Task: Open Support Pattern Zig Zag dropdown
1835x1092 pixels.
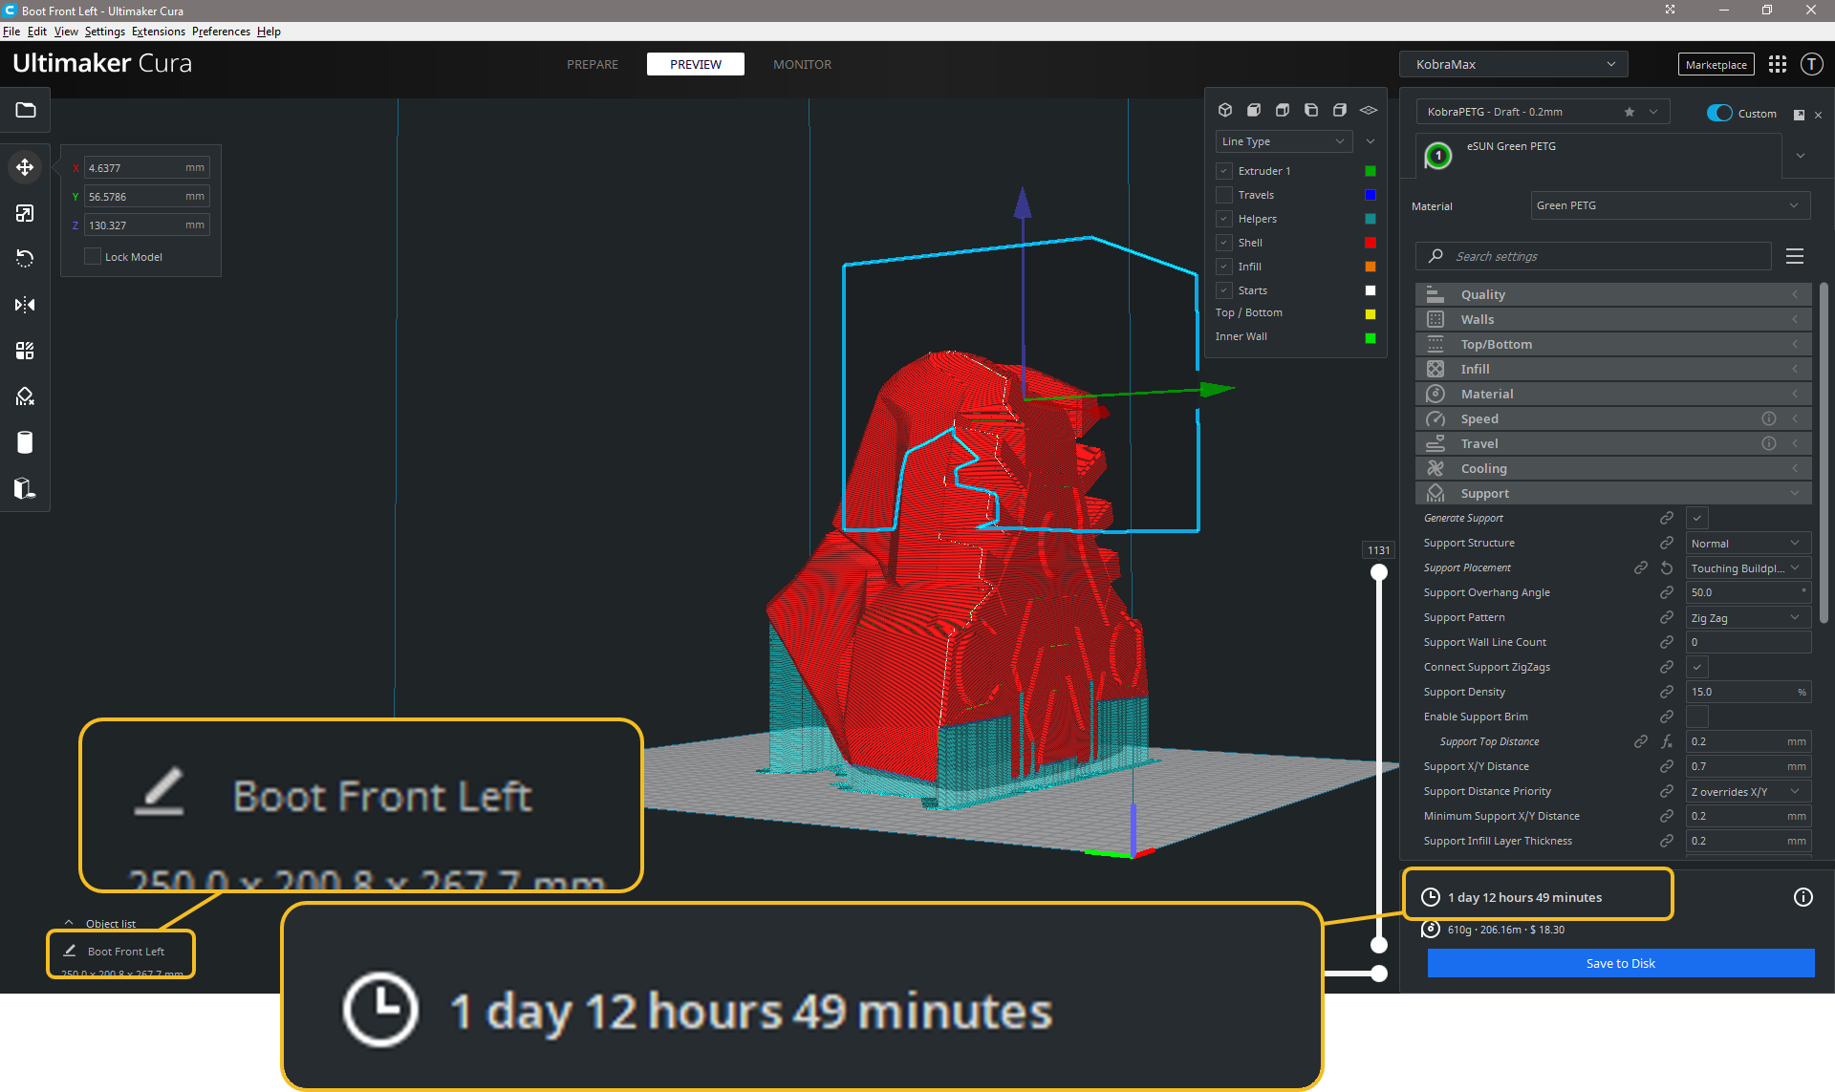Action: click(1748, 617)
